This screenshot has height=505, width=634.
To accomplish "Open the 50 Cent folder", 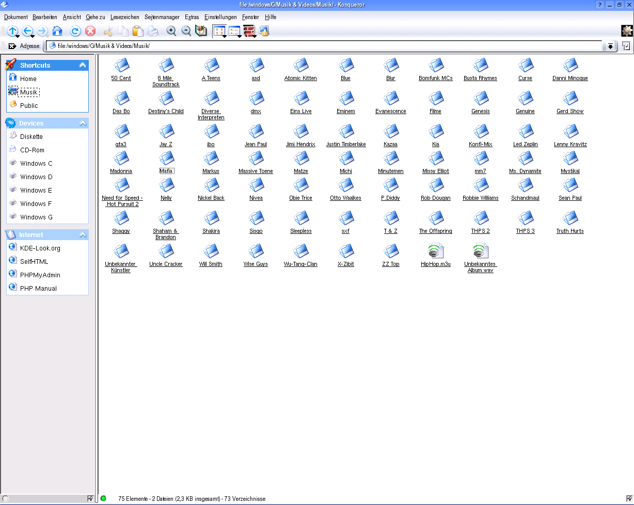I will (121, 69).
